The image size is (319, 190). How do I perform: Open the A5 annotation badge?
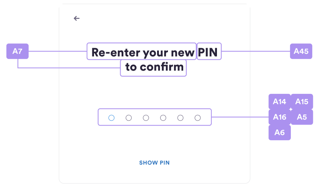click(x=302, y=117)
